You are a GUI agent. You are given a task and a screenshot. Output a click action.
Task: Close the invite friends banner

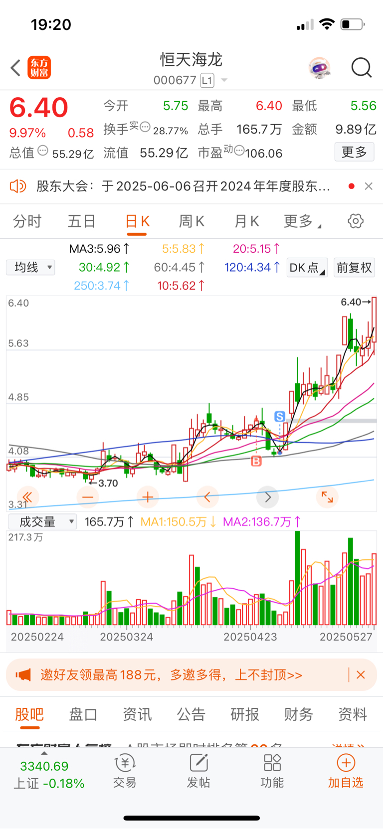pos(361,675)
